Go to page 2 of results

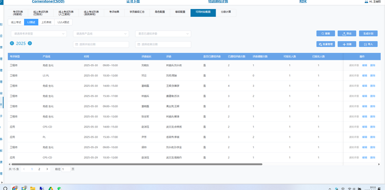click(x=39, y=169)
